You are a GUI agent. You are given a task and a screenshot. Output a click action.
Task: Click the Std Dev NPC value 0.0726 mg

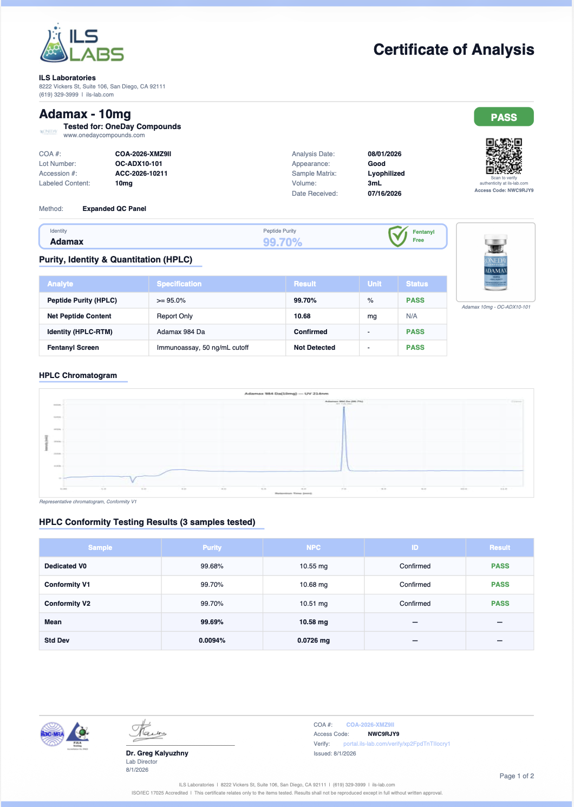click(314, 641)
